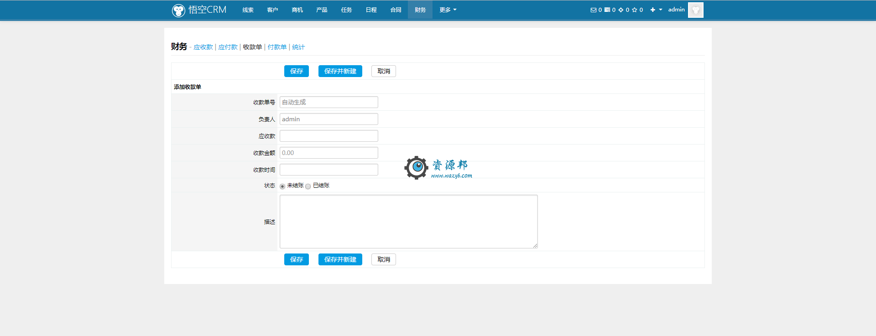Open the 收款单 sub-link
Viewport: 876px width, 336px height.
(x=252, y=47)
